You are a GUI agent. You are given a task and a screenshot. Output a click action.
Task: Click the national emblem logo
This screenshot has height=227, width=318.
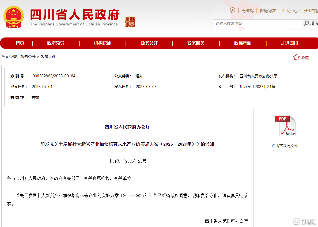(x=14, y=17)
